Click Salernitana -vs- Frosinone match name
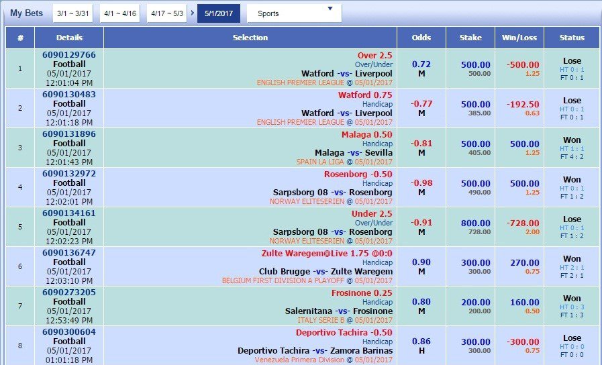Screen dimensions: 602x365 [x=339, y=311]
